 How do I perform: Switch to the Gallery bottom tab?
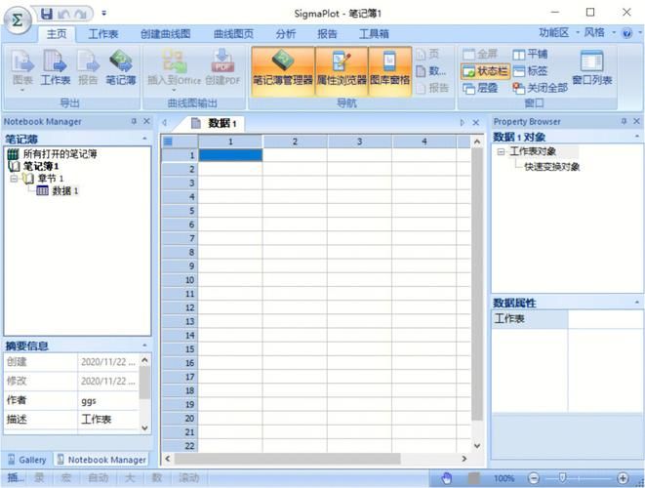coord(27,460)
